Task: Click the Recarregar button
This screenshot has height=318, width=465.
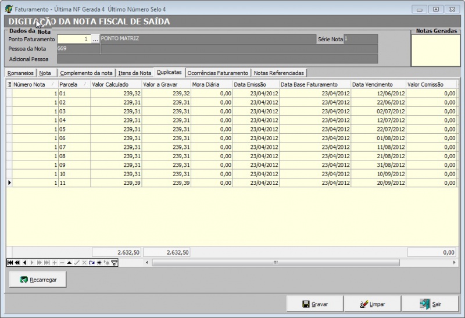Action: coord(38,280)
